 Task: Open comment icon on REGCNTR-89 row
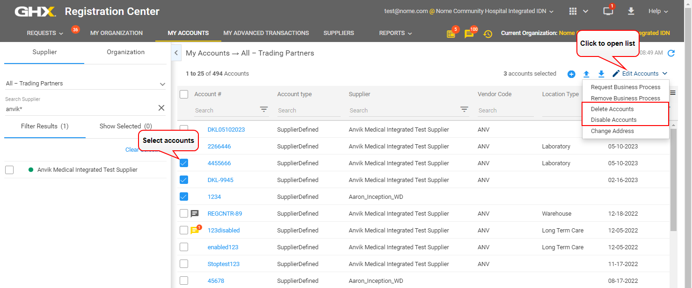tap(195, 213)
